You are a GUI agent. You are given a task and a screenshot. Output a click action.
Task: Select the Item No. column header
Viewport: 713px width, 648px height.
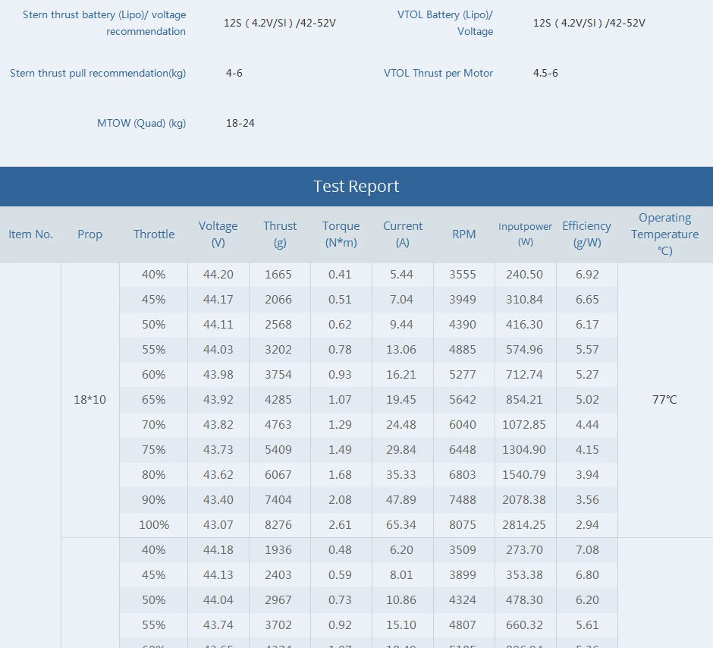point(30,234)
